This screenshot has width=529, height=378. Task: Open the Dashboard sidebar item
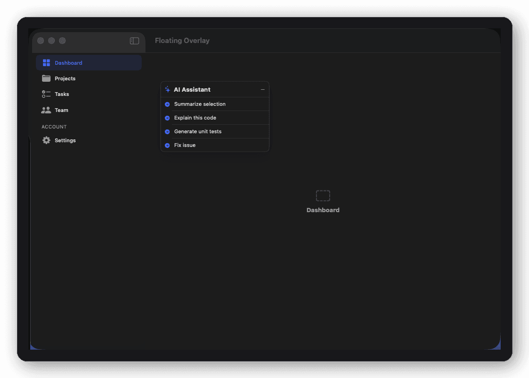[x=89, y=63]
